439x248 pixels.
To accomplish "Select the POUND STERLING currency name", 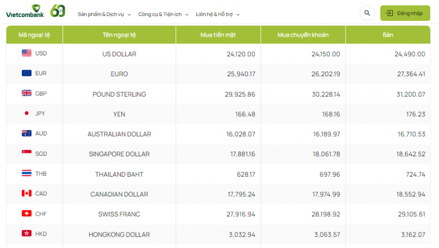I will point(119,94).
